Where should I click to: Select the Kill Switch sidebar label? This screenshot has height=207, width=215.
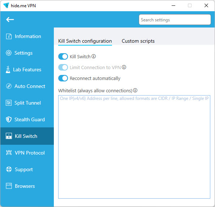26,136
